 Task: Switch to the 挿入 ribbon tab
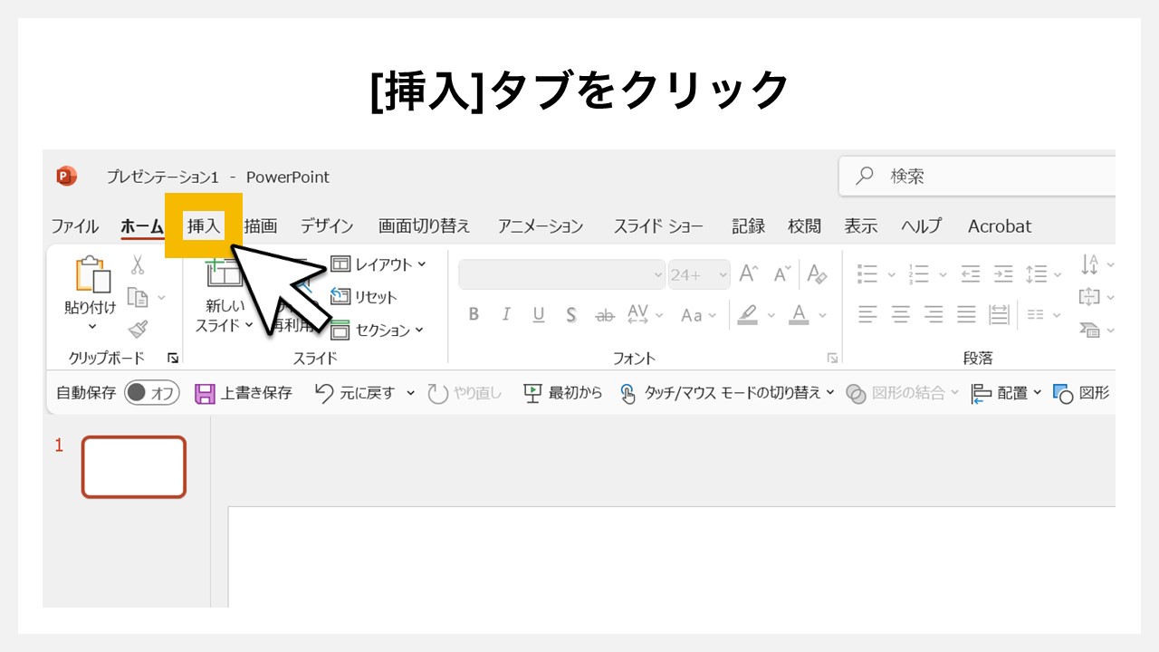(203, 225)
